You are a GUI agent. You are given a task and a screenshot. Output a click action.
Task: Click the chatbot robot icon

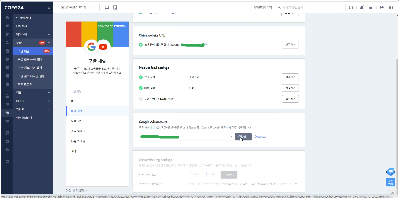coord(391,171)
